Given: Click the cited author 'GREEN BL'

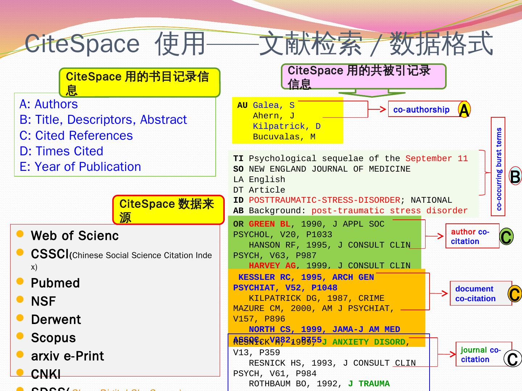Looking at the screenshot, I should [270, 224].
